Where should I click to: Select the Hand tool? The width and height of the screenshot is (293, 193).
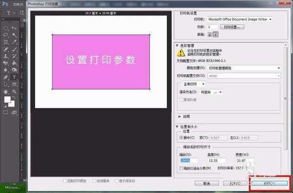click(6, 91)
